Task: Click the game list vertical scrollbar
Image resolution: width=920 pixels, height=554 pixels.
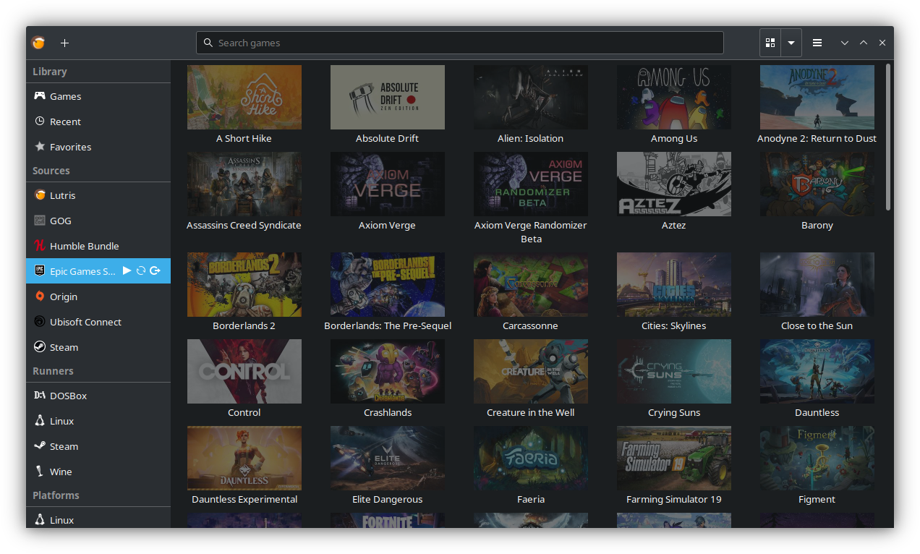Action: 888,137
